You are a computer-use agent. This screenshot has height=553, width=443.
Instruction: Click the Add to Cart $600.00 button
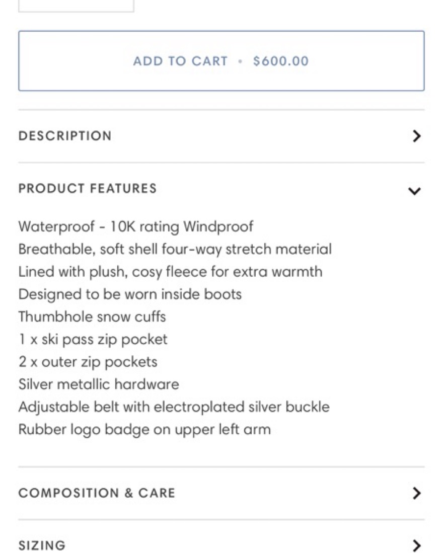(221, 61)
